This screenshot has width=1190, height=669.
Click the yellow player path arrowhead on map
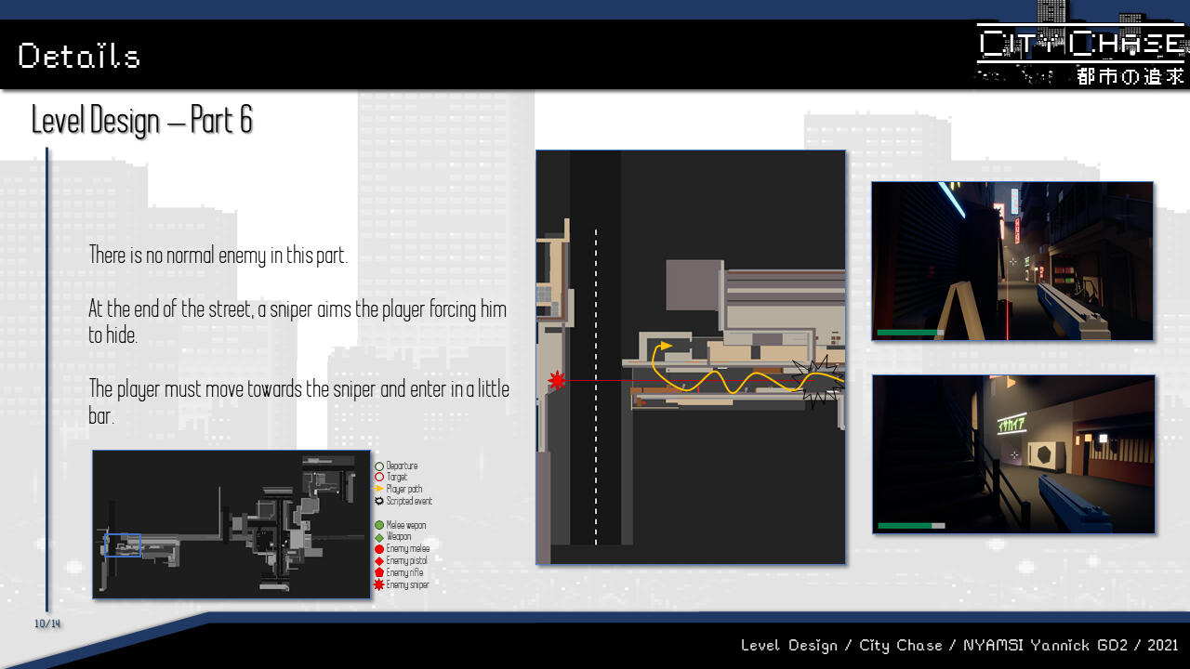click(x=665, y=347)
